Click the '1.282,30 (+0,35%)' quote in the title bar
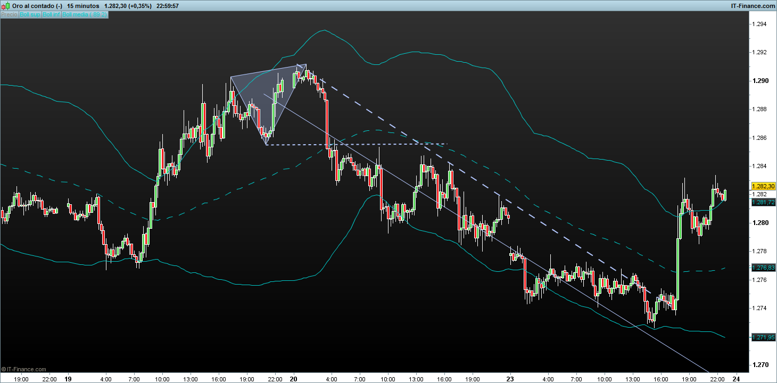 (x=129, y=6)
